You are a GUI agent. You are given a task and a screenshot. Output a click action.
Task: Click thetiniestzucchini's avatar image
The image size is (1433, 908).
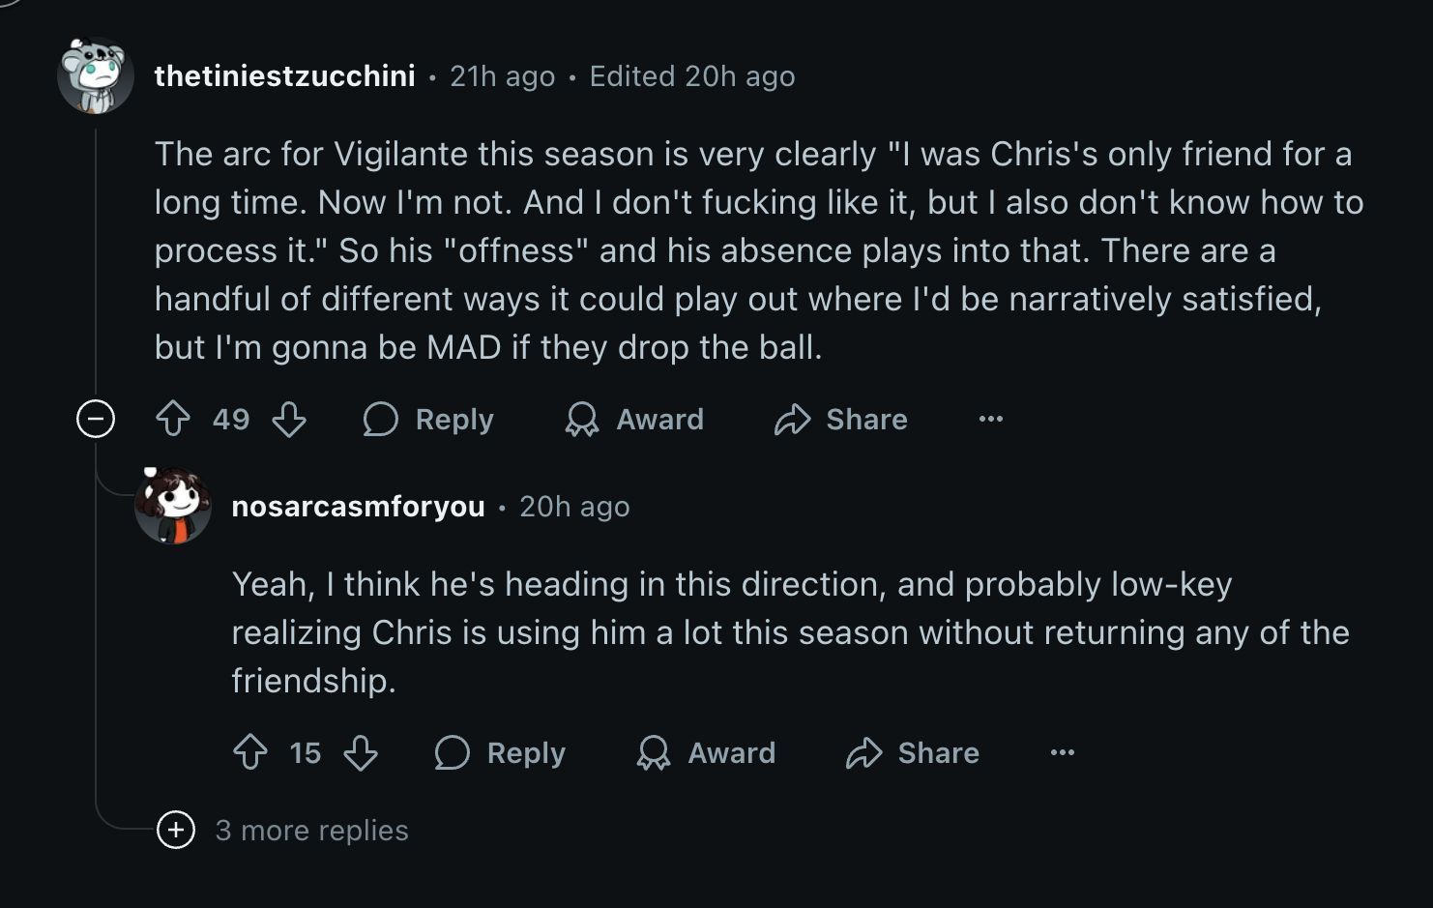point(95,75)
